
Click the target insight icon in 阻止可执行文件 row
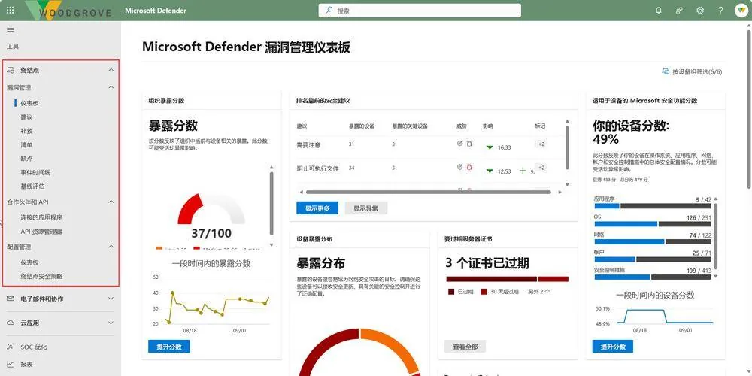tap(460, 167)
